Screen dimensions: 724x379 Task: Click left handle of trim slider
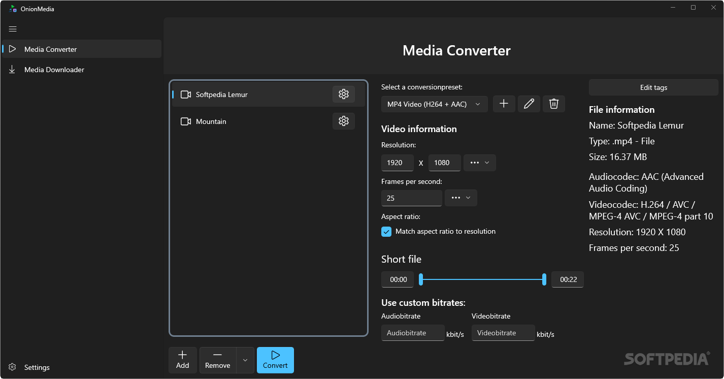[421, 279]
